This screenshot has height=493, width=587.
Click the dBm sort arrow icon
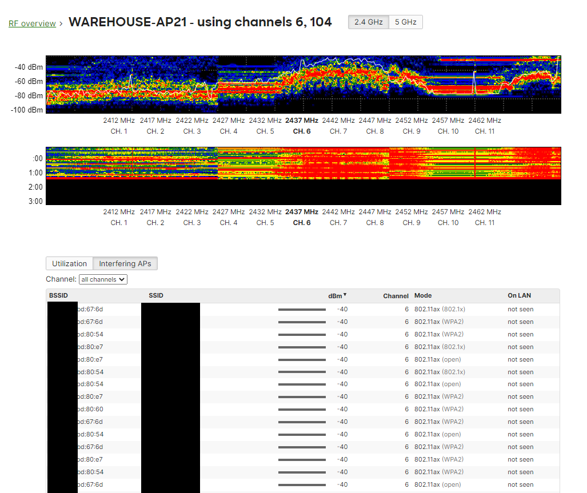point(345,295)
